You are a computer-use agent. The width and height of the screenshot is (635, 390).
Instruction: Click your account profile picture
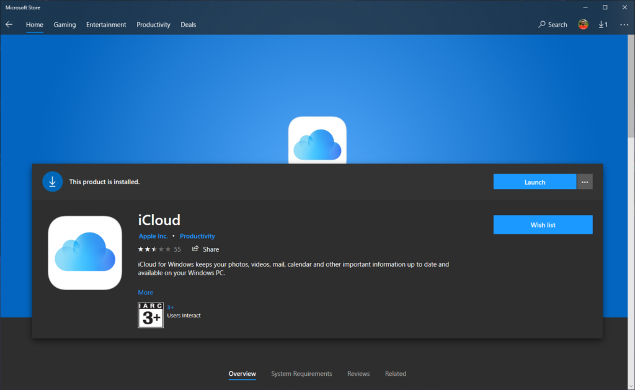tap(583, 24)
